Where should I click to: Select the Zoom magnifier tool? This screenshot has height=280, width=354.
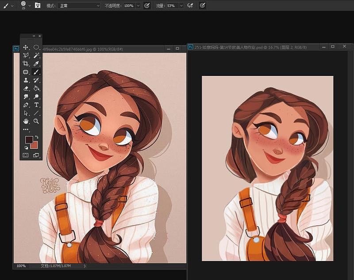pyautogui.click(x=36, y=121)
